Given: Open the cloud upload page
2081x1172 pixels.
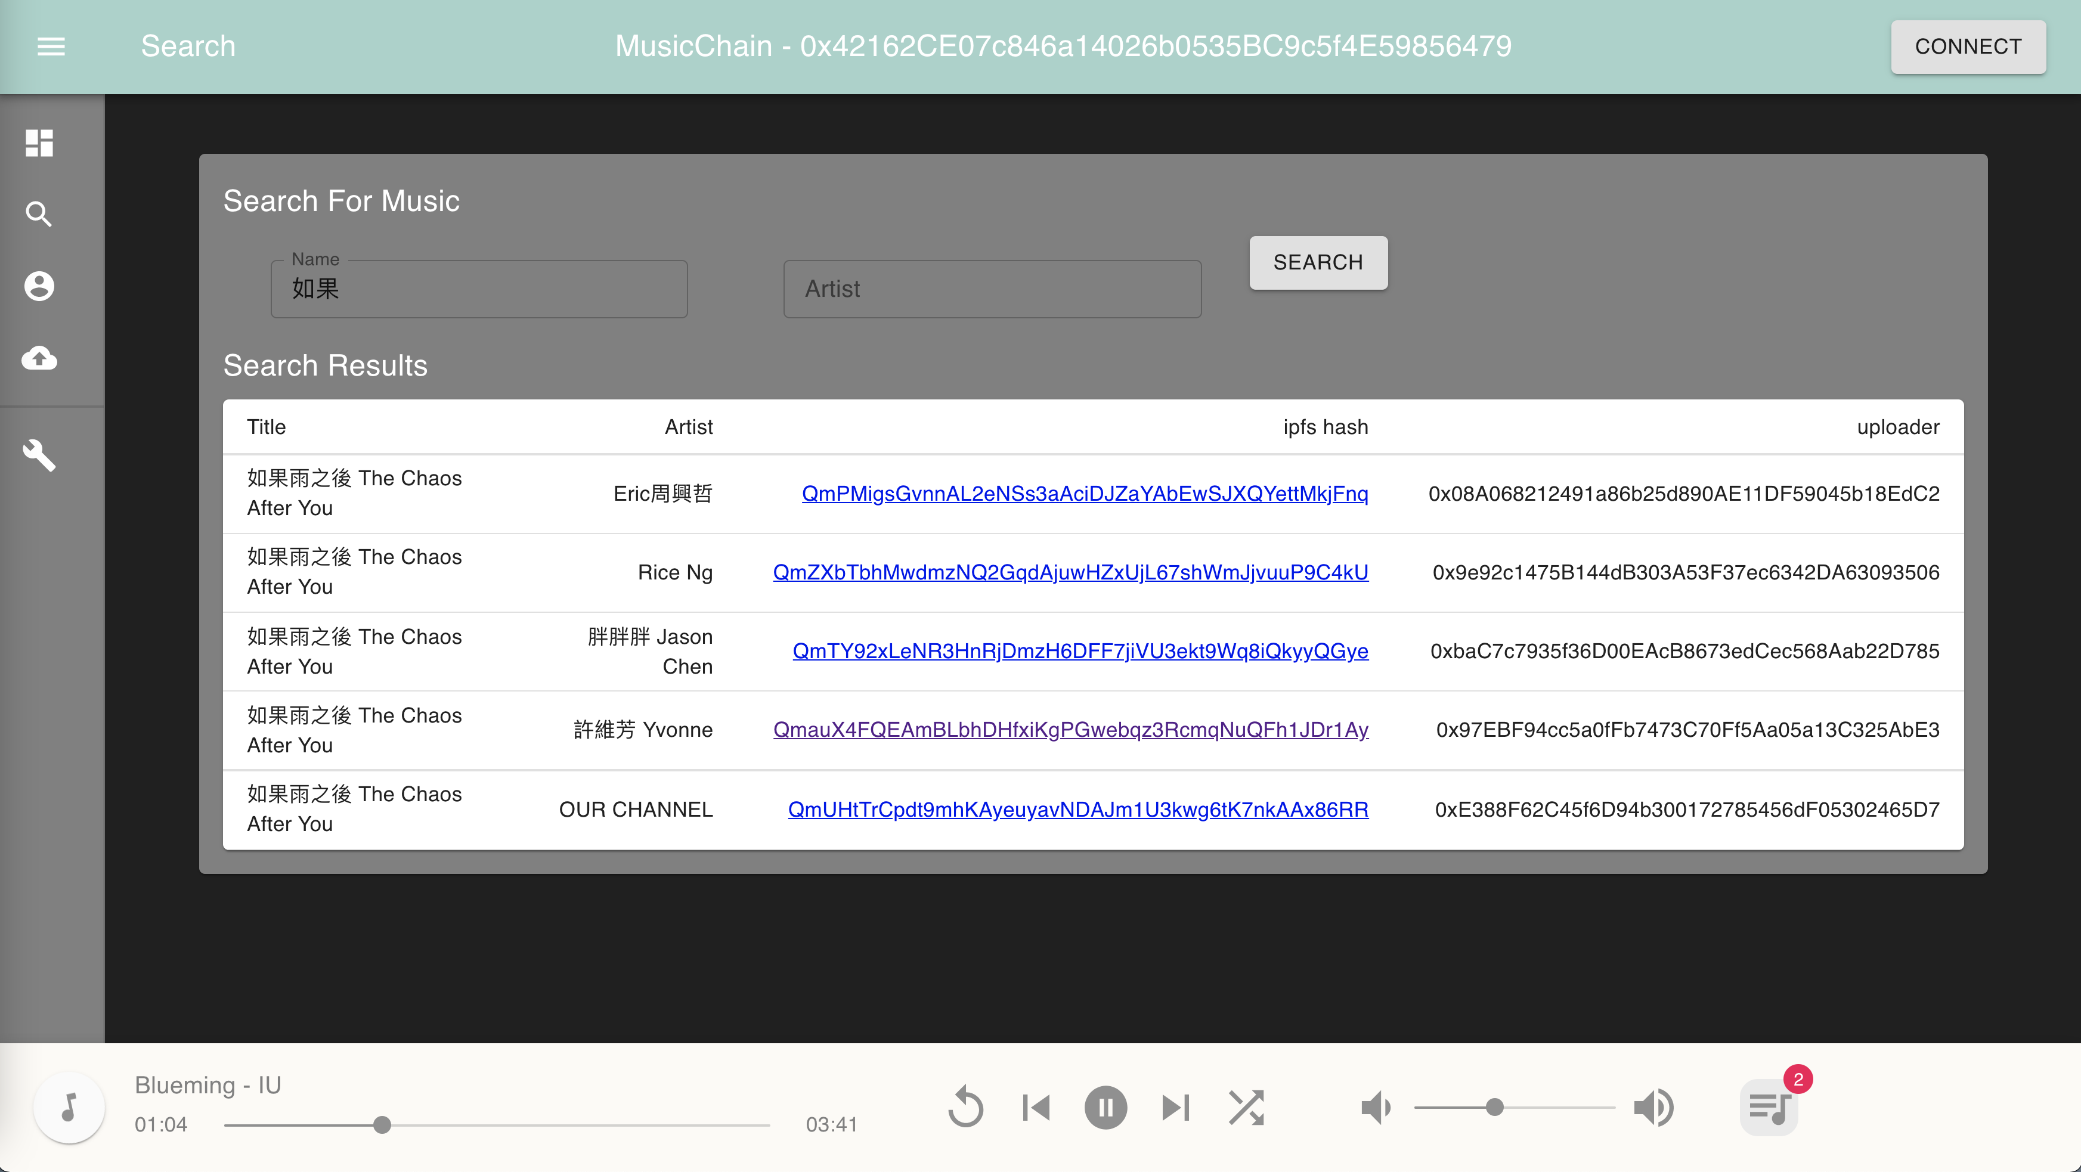Looking at the screenshot, I should coord(39,357).
